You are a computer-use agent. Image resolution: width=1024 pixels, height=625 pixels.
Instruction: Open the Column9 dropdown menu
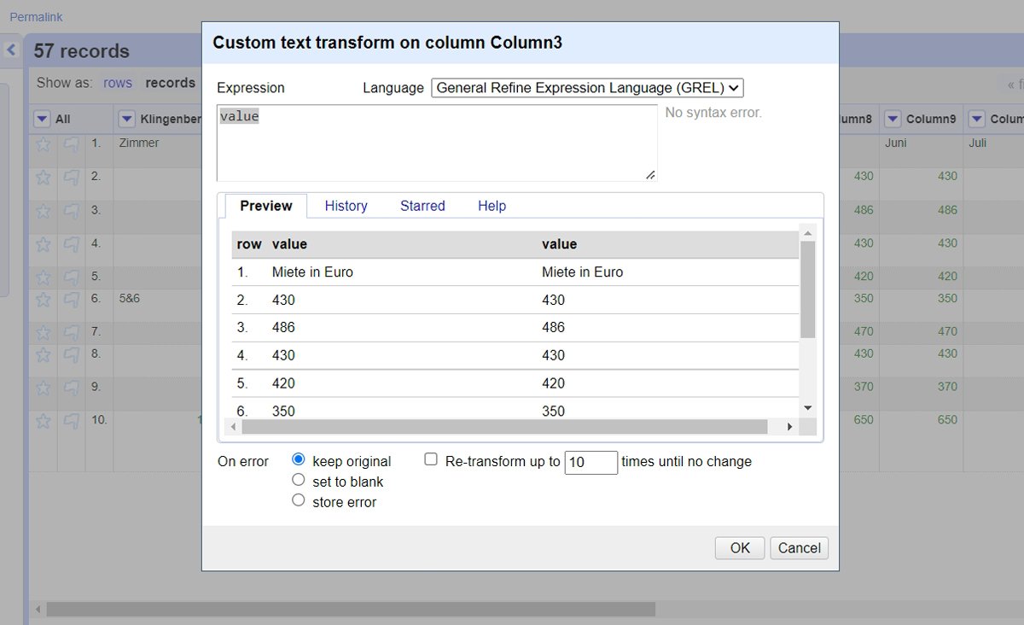893,119
